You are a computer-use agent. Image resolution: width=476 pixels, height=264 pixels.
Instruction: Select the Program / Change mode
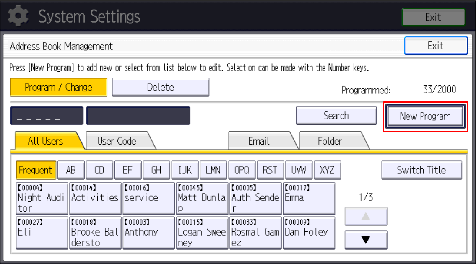(58, 87)
